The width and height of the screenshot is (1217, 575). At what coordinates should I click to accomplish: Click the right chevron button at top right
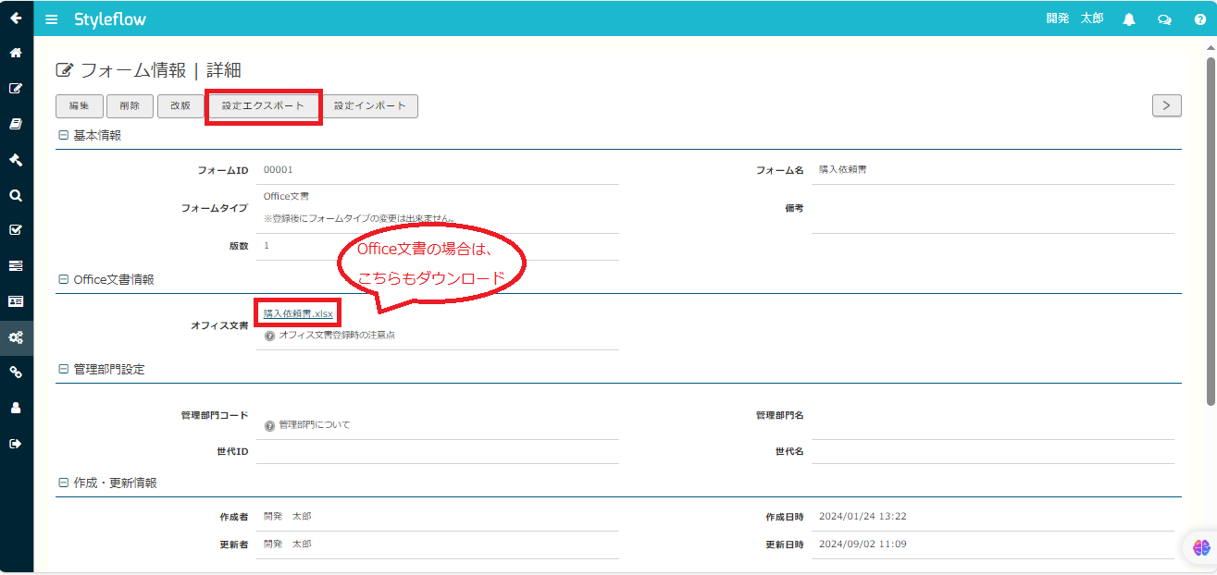[1166, 105]
